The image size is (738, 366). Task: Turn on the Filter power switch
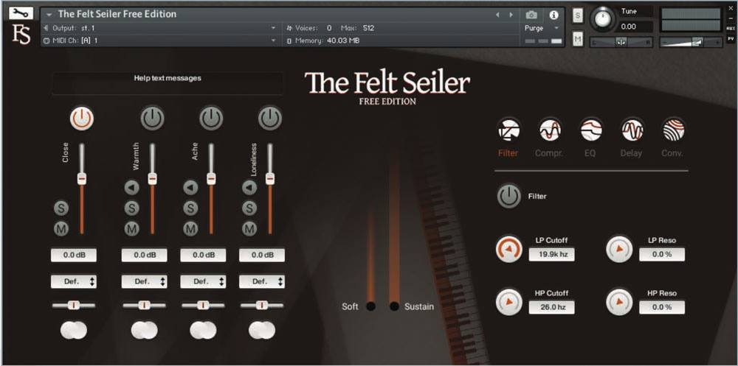508,197
